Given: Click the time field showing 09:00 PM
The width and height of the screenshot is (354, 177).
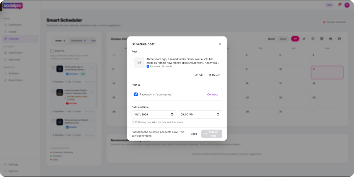Looking at the screenshot, I should click(x=200, y=114).
